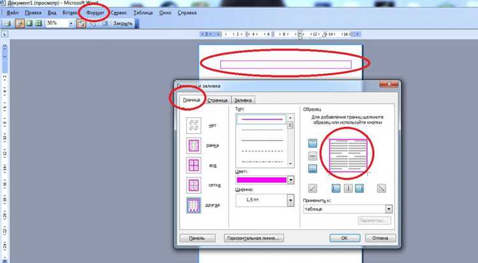
Task: Click the Панель button
Action: 197,238
